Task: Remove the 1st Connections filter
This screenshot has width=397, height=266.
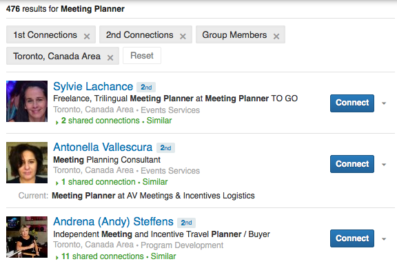Action: (87, 37)
